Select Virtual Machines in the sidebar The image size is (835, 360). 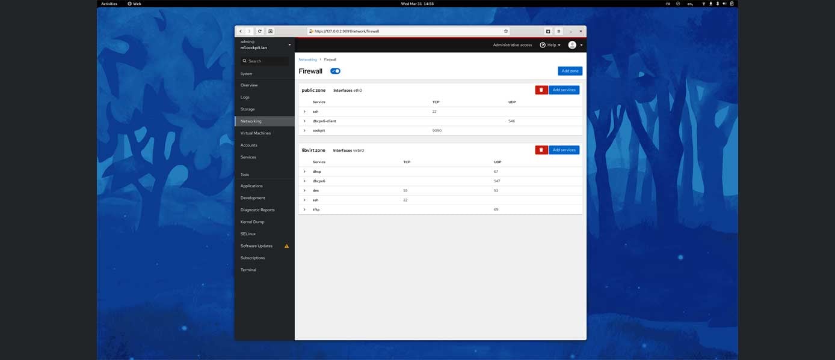256,133
